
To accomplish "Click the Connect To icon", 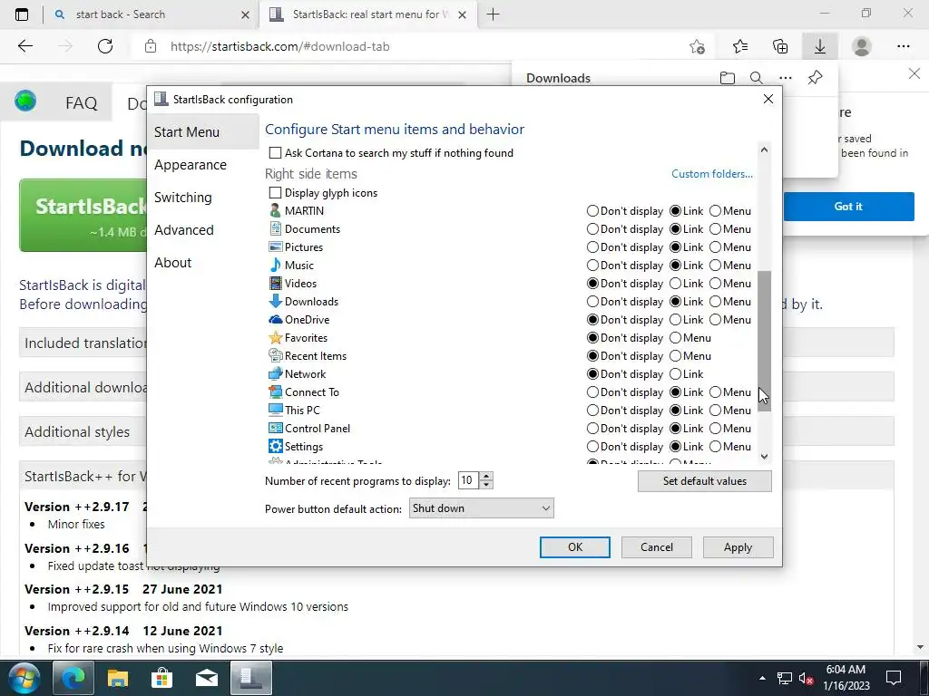I will 275,391.
